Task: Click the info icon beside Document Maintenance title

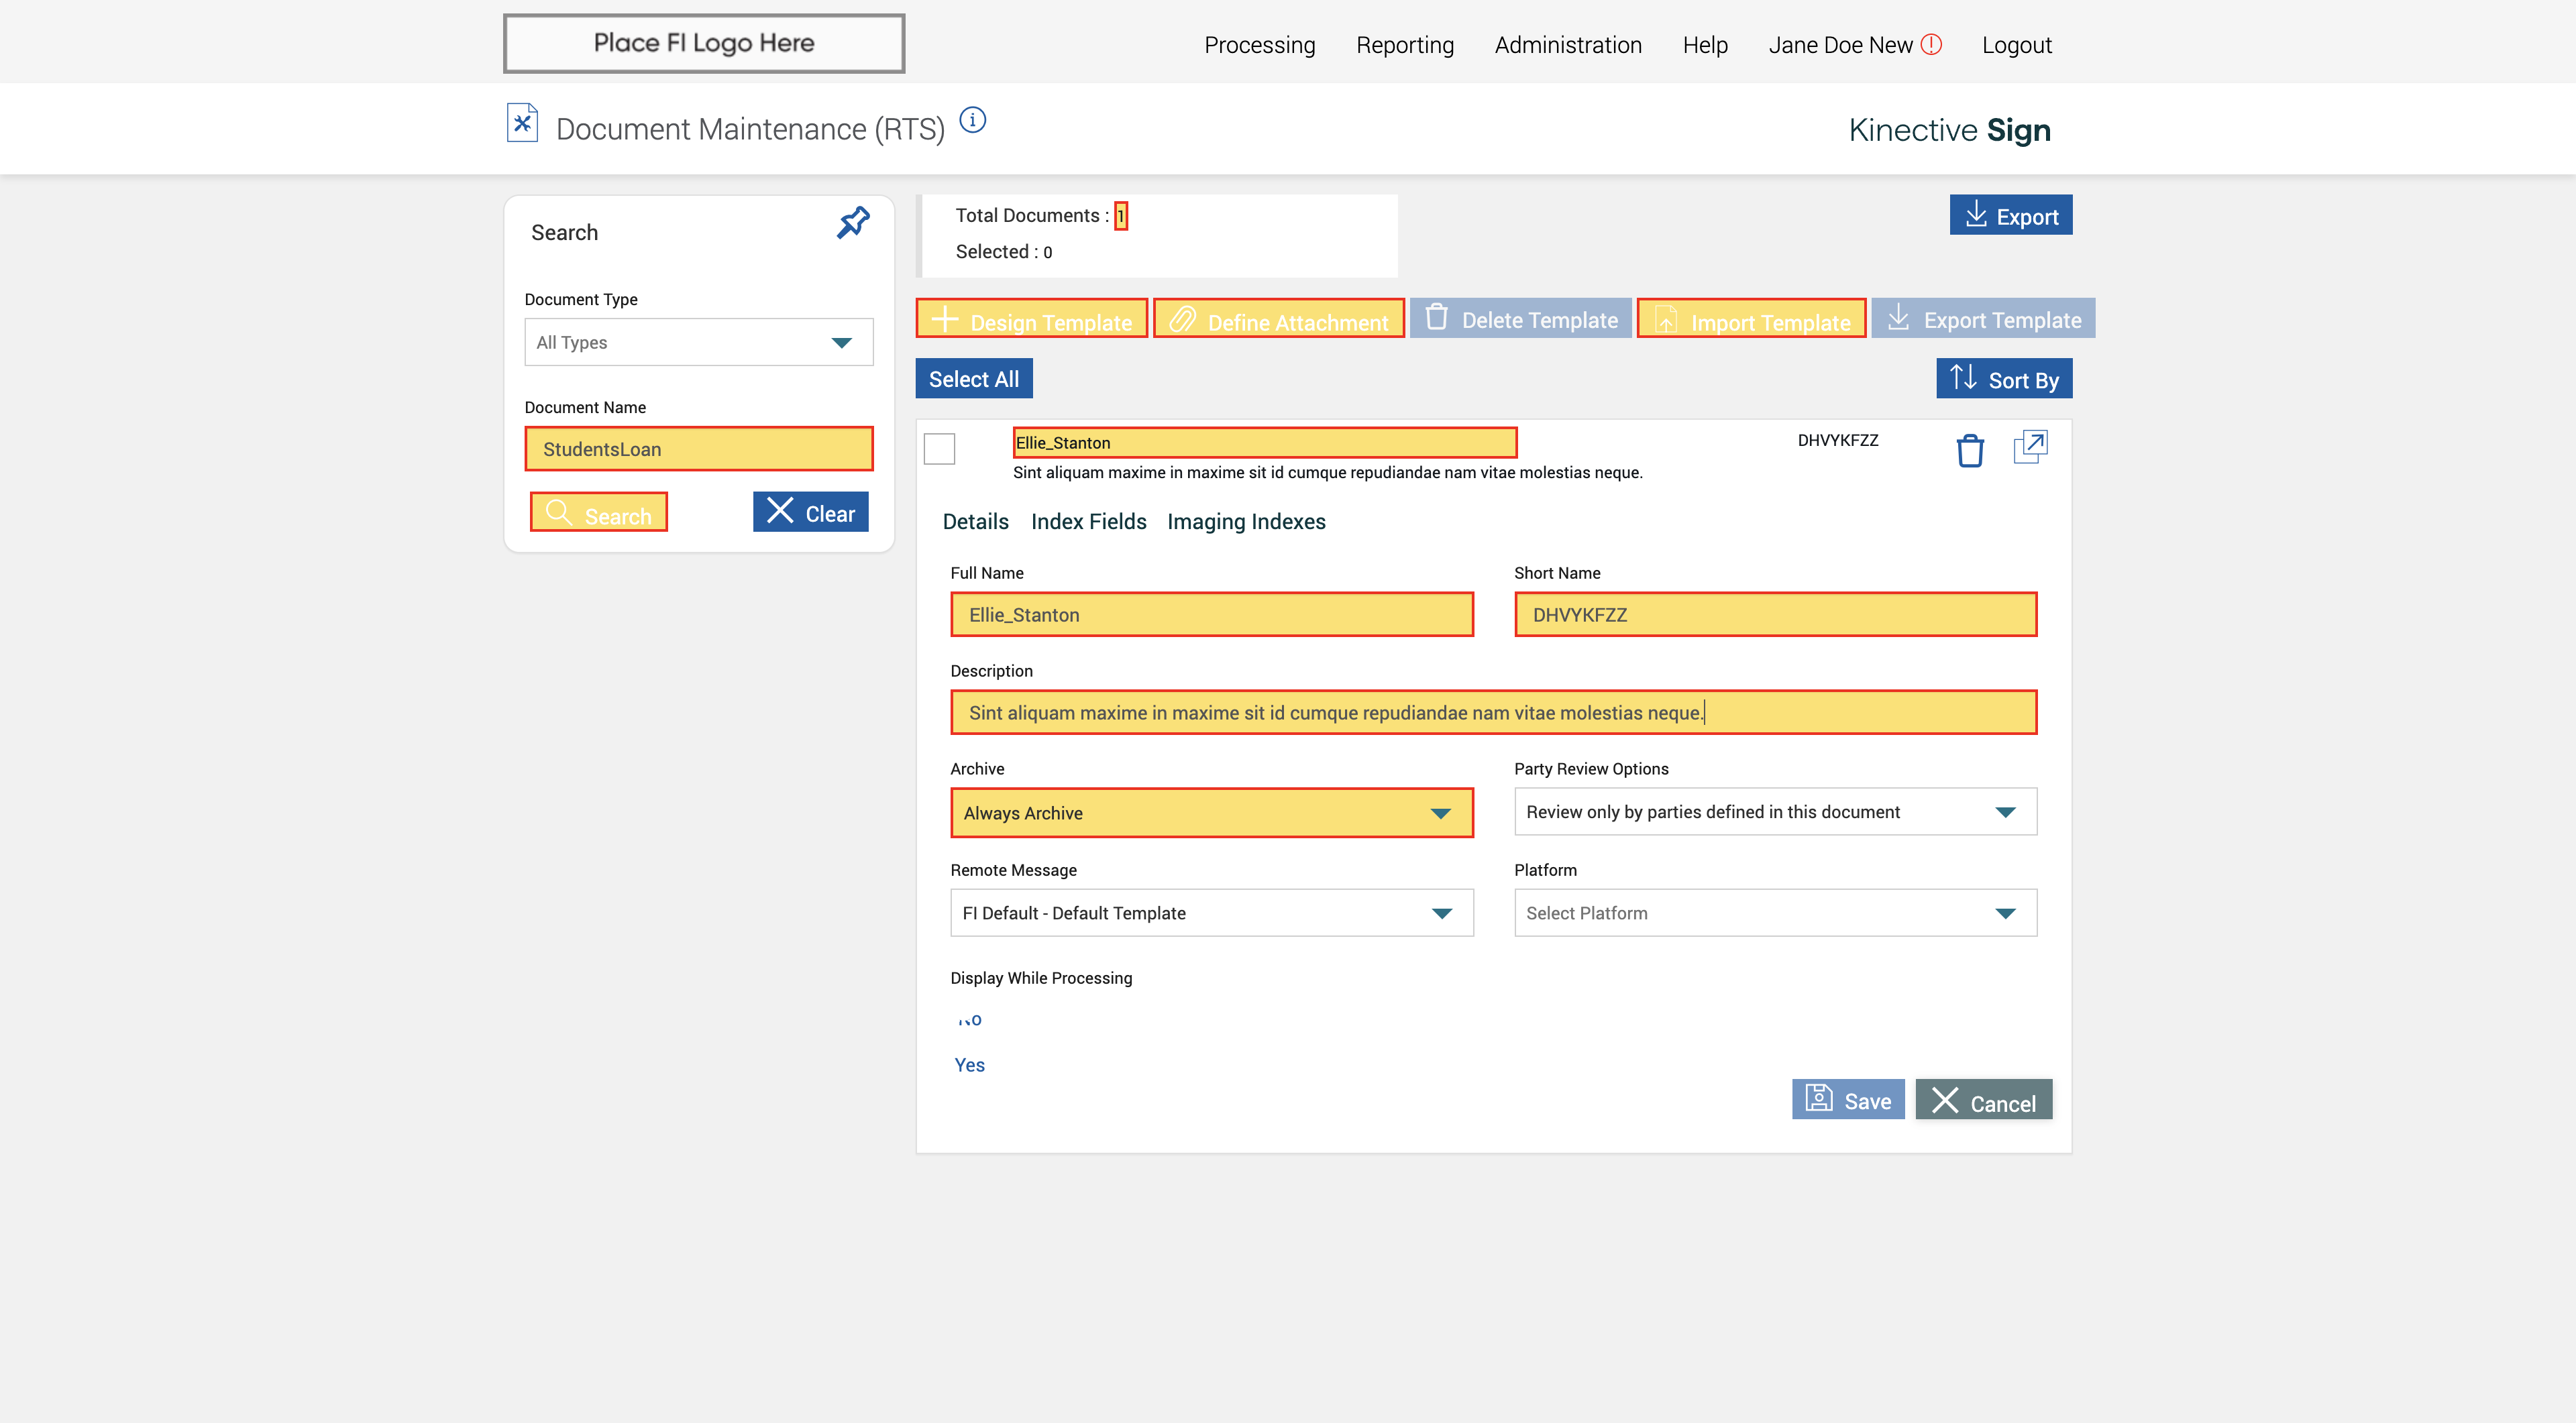Action: (x=972, y=121)
